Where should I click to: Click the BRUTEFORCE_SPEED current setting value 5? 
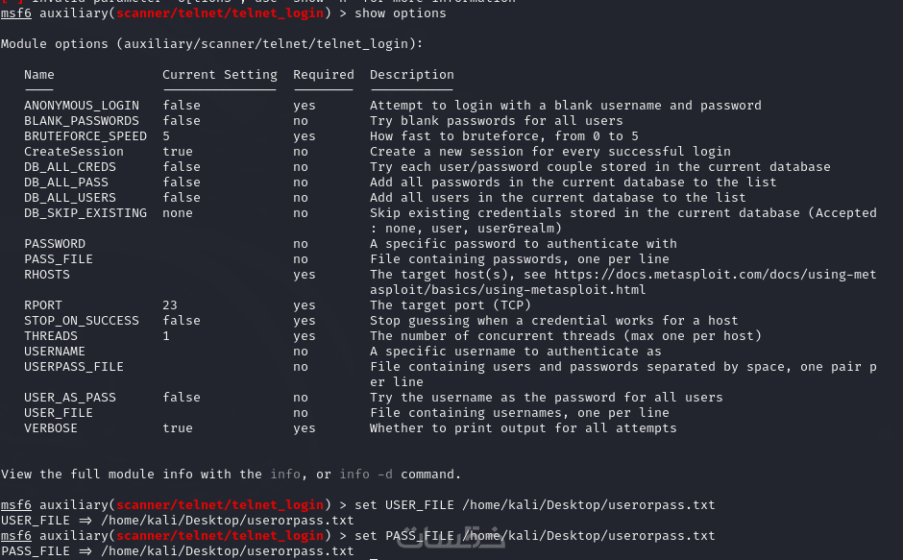[166, 136]
